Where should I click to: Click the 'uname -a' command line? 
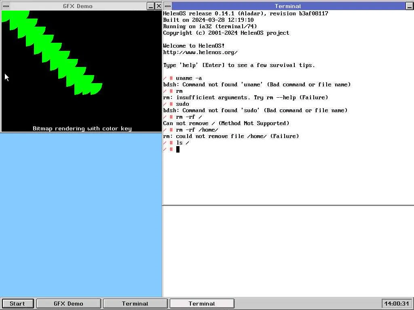pyautogui.click(x=182, y=78)
